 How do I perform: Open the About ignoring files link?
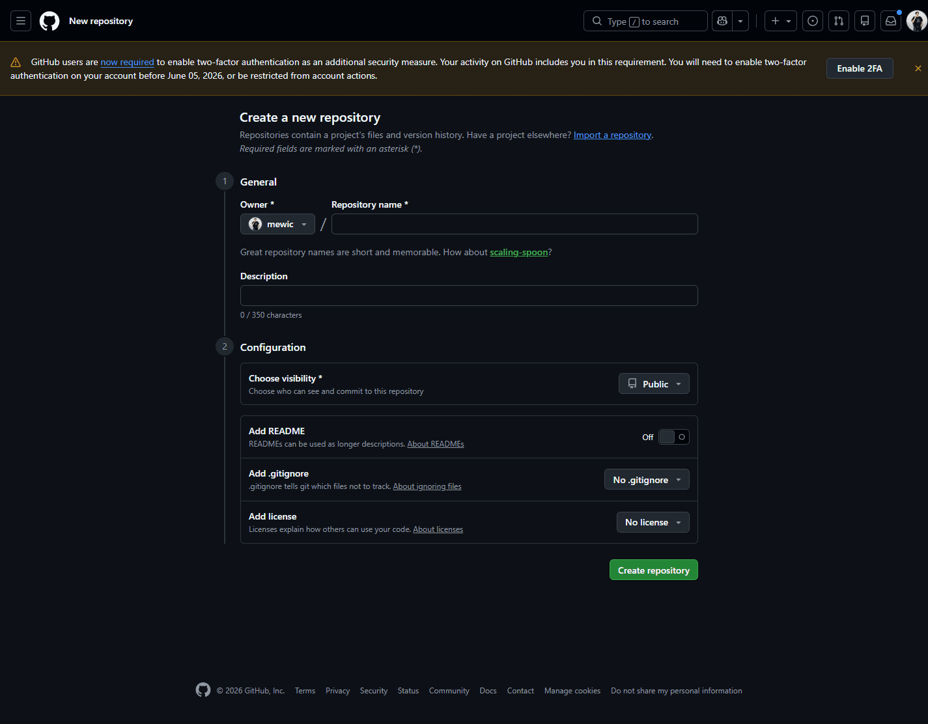(427, 486)
